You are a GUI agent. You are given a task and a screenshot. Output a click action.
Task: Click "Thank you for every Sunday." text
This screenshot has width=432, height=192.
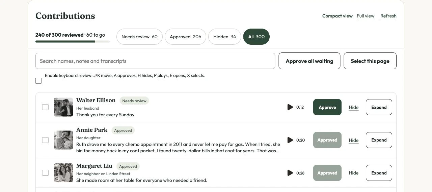(106, 115)
